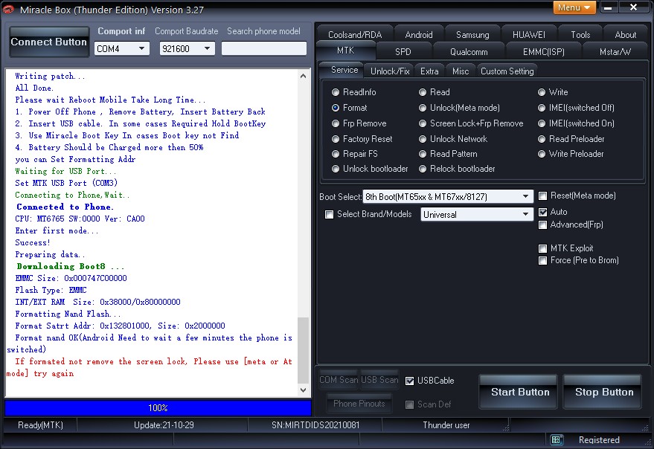
Task: Enable the MTK Exploit checkbox
Action: 542,248
